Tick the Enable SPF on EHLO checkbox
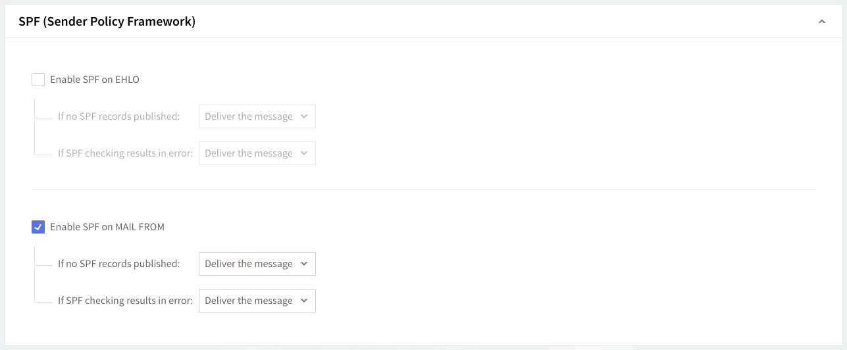This screenshot has height=350, width=847. pos(38,80)
